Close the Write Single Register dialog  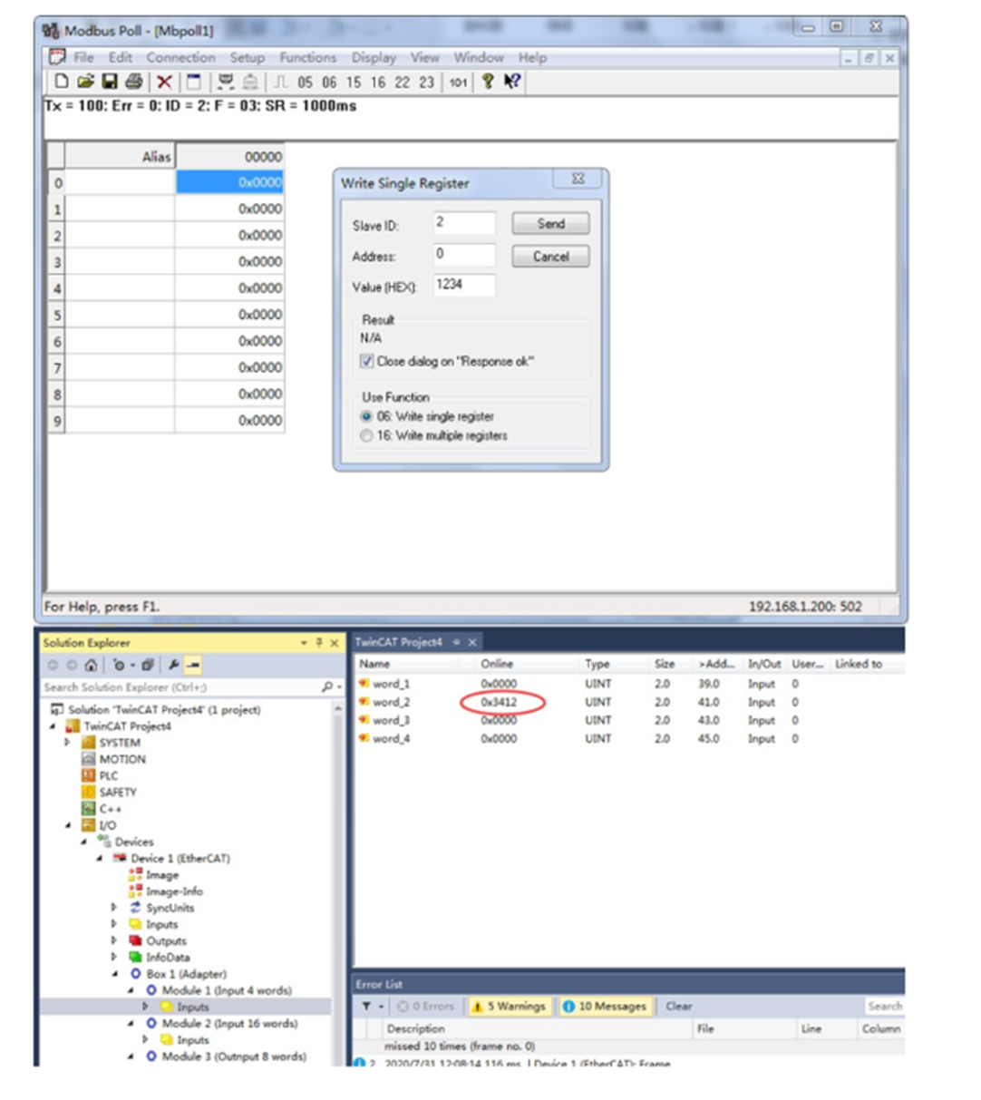tap(578, 179)
